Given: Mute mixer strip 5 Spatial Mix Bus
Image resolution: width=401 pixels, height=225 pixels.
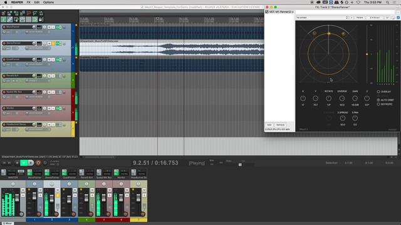Looking at the screenshot, I should (110, 190).
